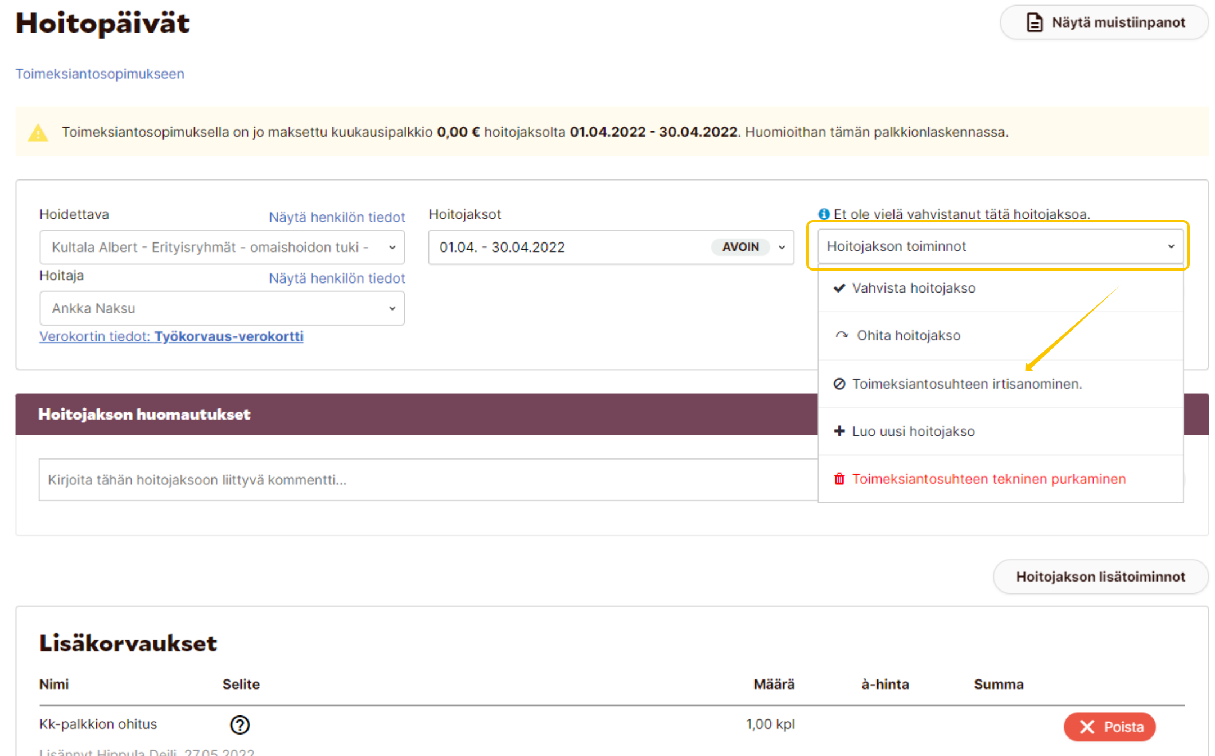Viewport: 1215px width, 756px height.
Task: Click Näytä henkilön tiedot link for Hoidettava
Action: (336, 217)
